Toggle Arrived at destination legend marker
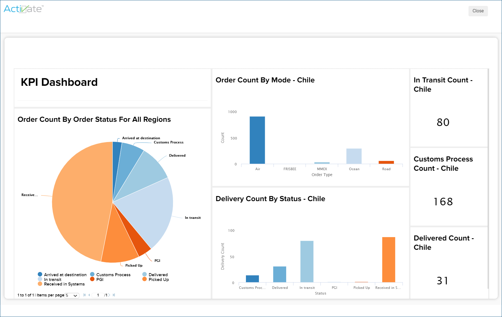 point(40,274)
